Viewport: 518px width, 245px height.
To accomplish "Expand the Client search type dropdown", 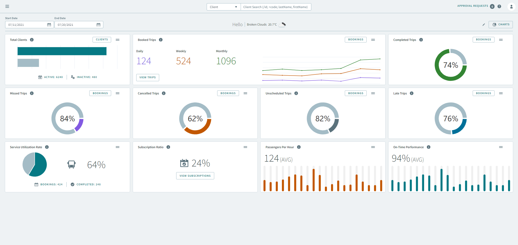I will click(x=223, y=7).
